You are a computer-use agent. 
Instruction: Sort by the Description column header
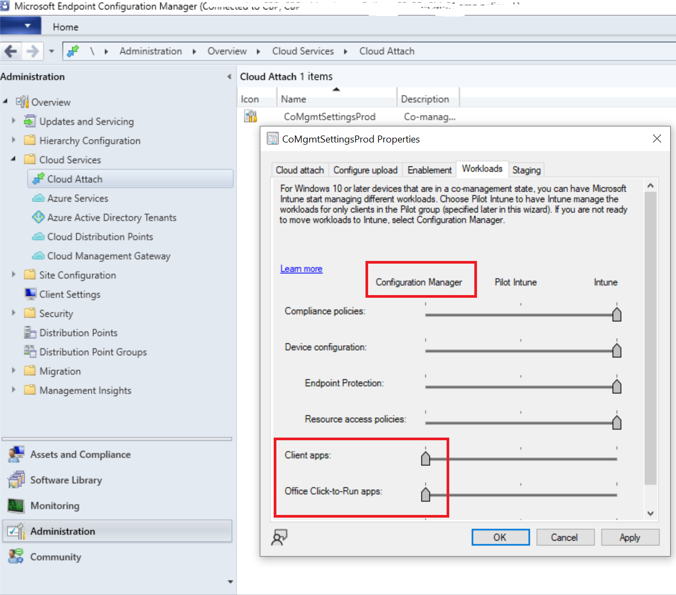[428, 99]
